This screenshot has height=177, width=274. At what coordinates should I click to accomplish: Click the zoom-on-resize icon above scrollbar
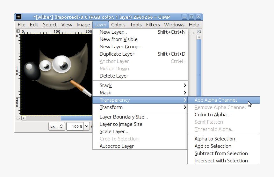pyautogui.click(x=199, y=31)
